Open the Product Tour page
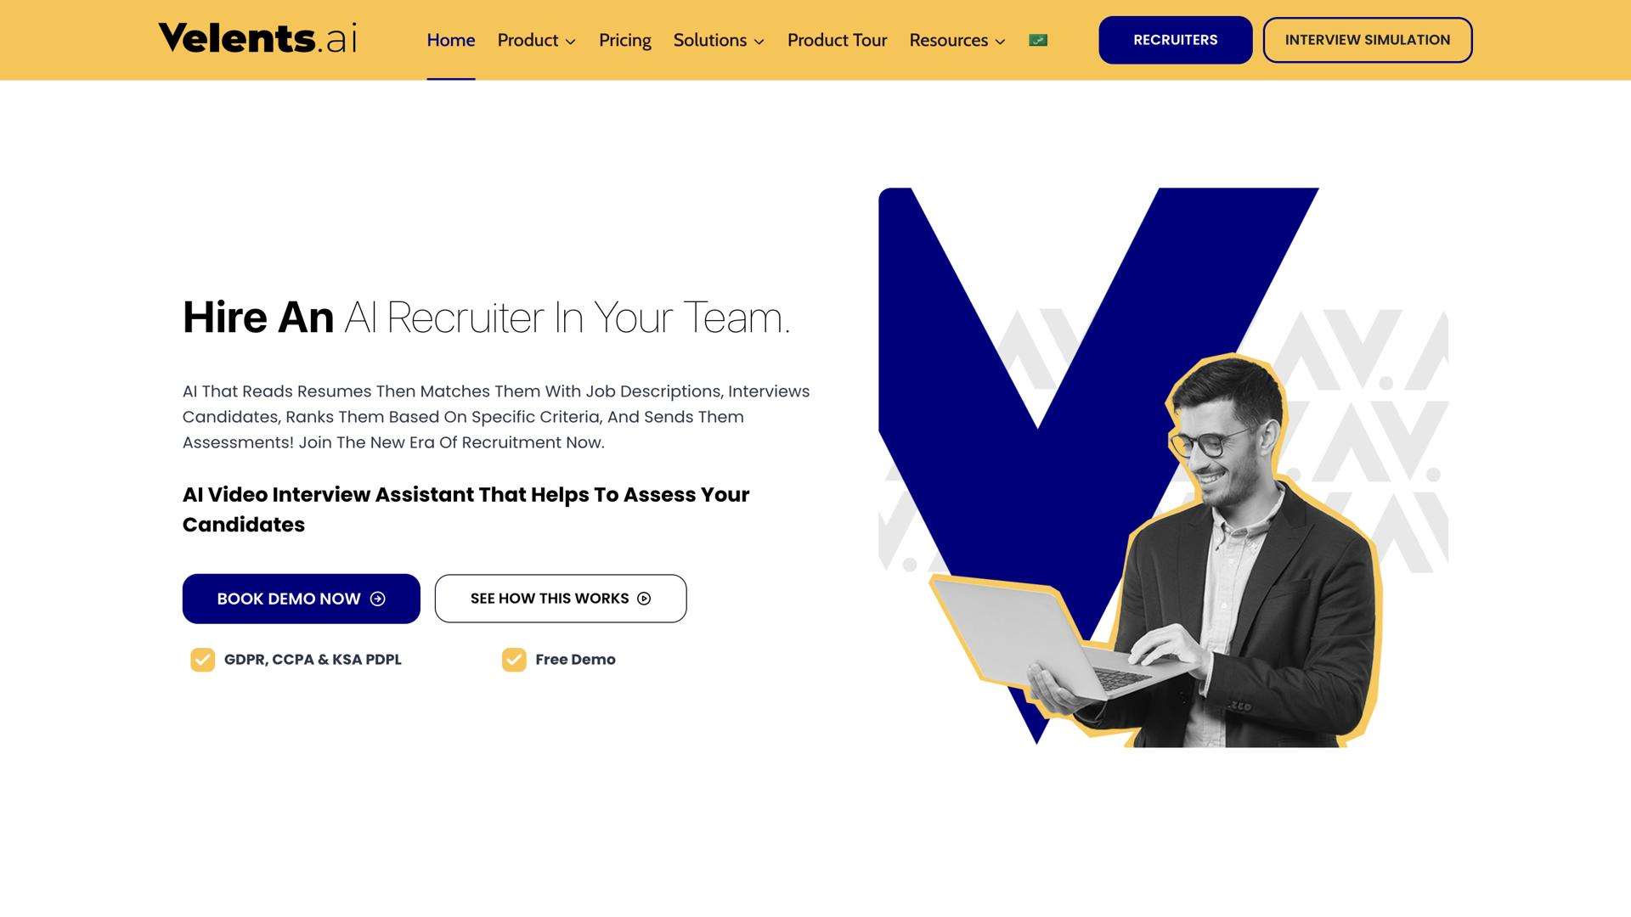Image resolution: width=1631 pixels, height=917 pixels. pyautogui.click(x=837, y=40)
